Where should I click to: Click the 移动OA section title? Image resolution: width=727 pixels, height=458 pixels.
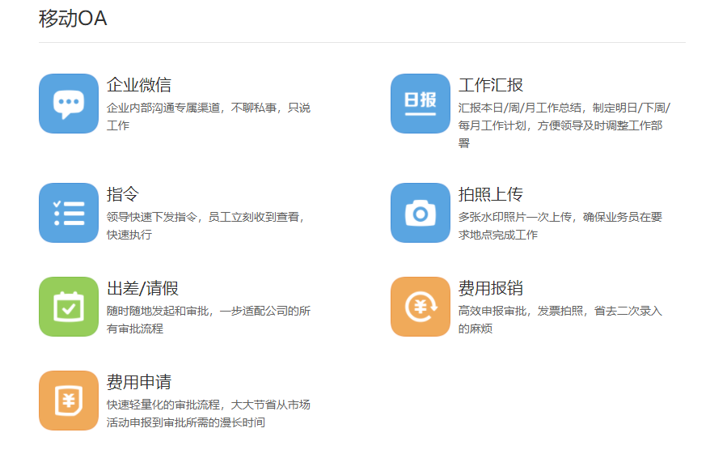tap(73, 19)
